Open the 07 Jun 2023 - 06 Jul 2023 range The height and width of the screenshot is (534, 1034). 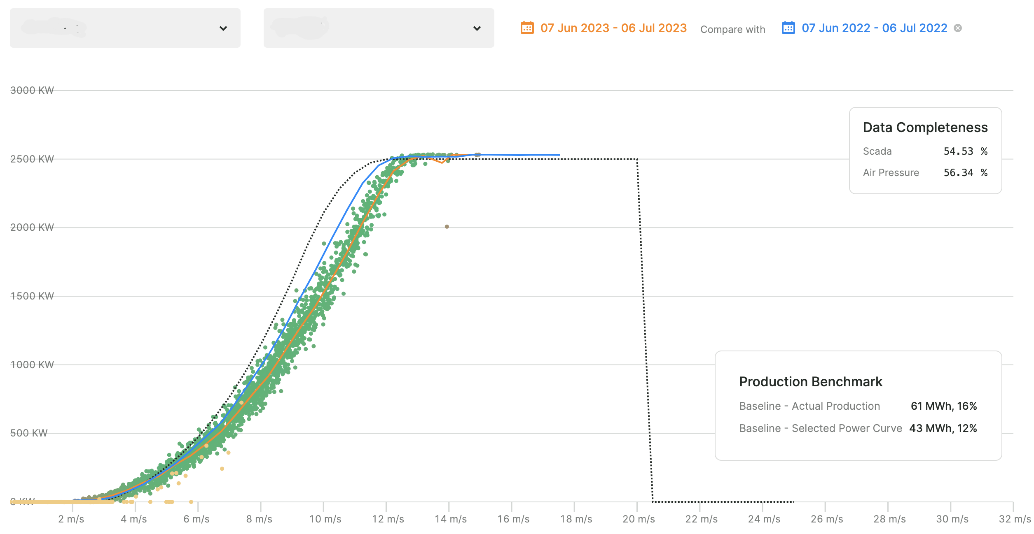613,28
